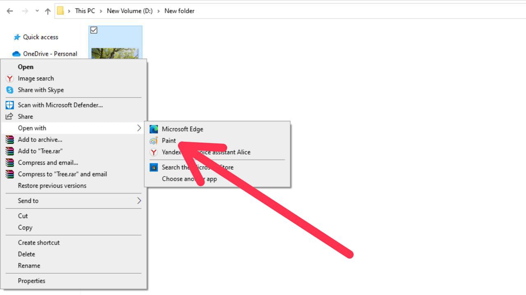The height and width of the screenshot is (295, 526).
Task: Open with Yandex voice assistant Alice
Action: tap(217, 152)
